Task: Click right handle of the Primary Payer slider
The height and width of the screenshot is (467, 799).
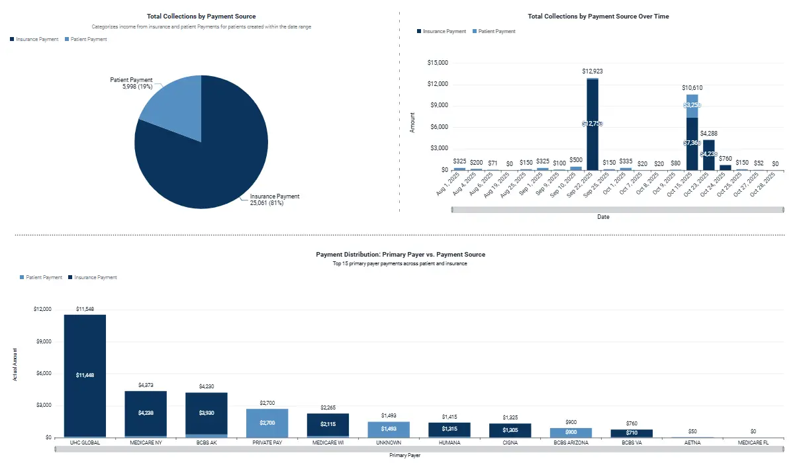Action: pyautogui.click(x=782, y=449)
